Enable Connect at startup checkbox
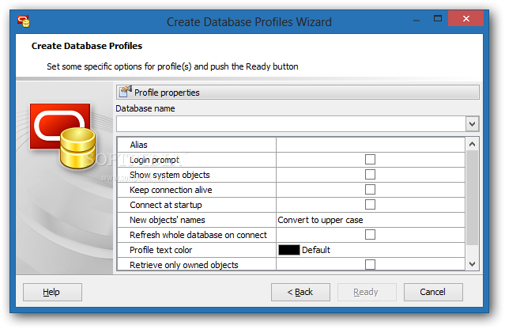Screen dimensions: 505x329 (x=370, y=204)
